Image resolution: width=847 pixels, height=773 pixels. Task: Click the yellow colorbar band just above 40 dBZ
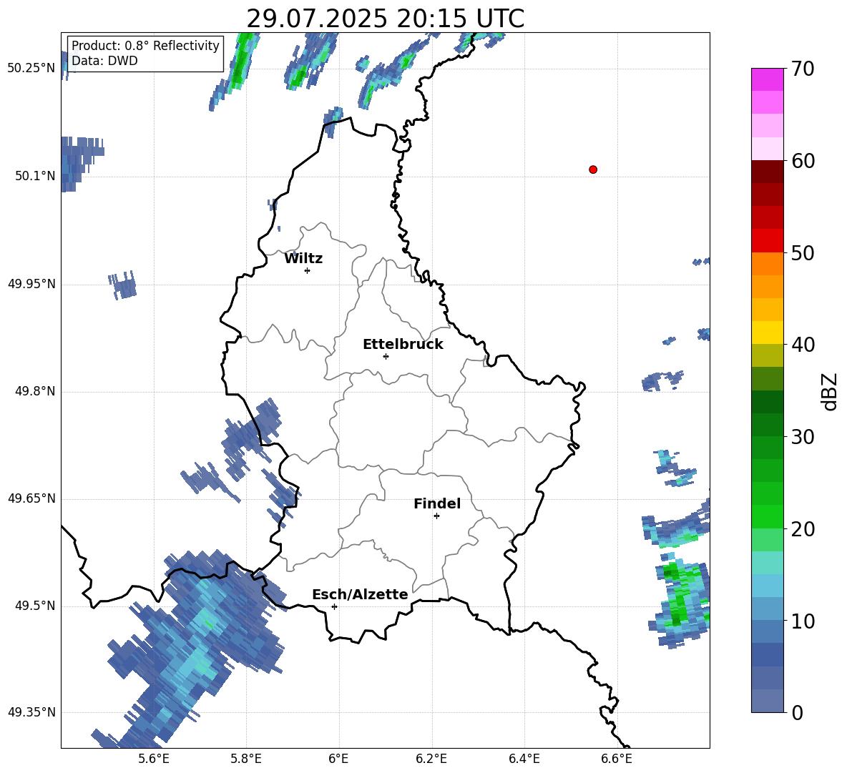click(768, 333)
